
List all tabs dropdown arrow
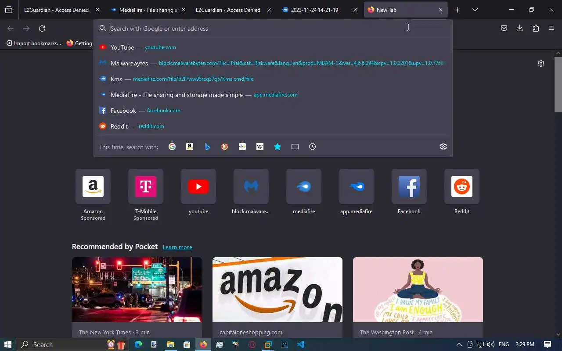click(x=475, y=10)
